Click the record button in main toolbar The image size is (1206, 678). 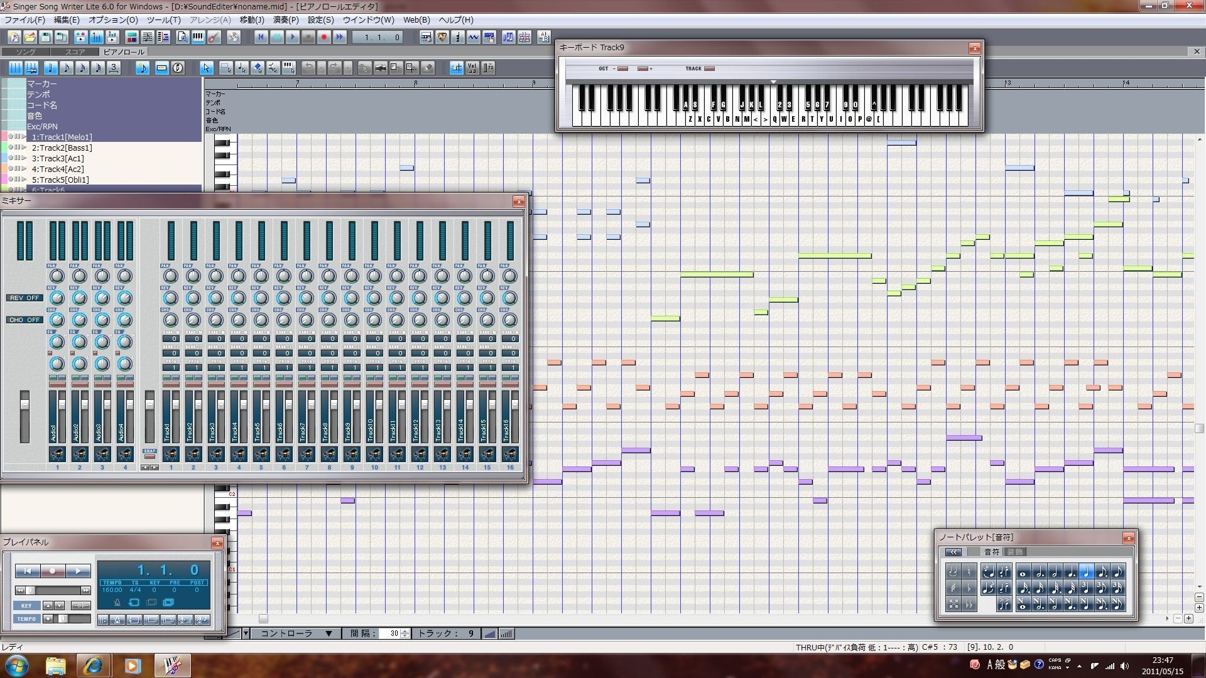(324, 37)
